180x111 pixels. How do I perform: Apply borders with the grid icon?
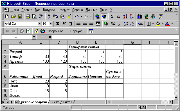point(148,24)
